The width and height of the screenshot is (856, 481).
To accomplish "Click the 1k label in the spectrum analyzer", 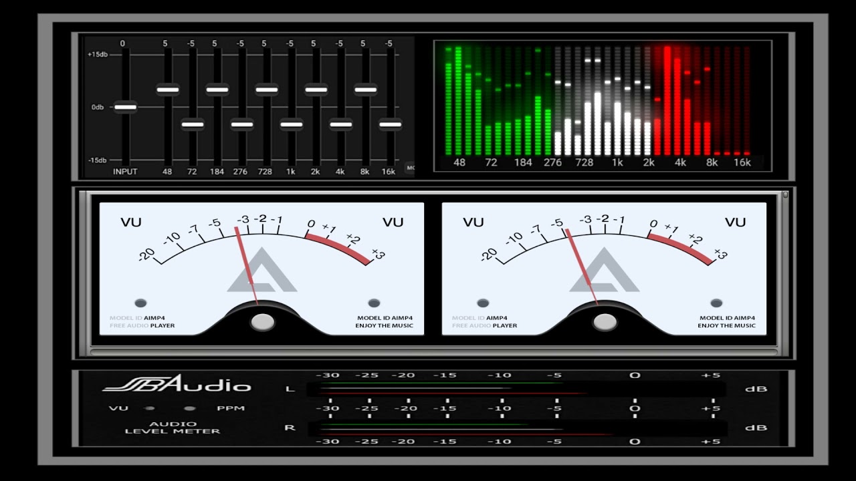I will click(617, 162).
